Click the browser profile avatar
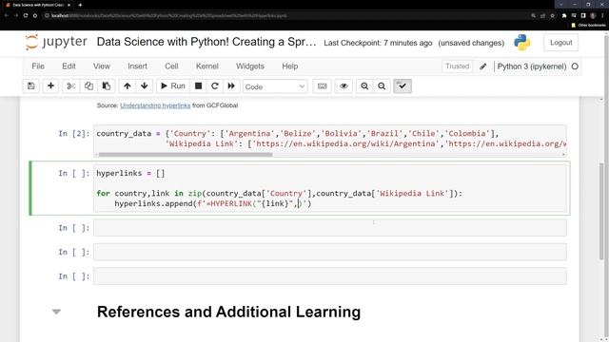Viewport: 609px width, 342px height. tap(593, 15)
